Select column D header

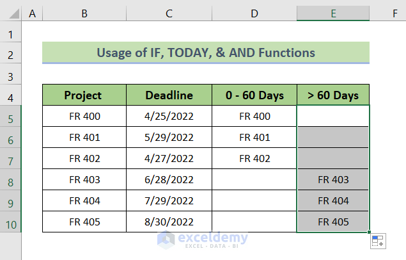pyautogui.click(x=254, y=12)
